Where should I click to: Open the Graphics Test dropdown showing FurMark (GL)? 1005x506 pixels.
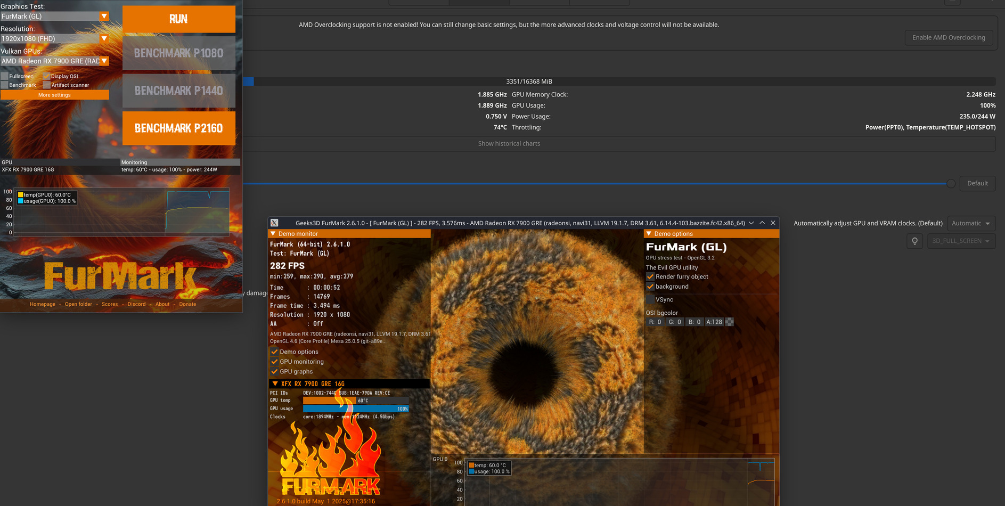(54, 17)
